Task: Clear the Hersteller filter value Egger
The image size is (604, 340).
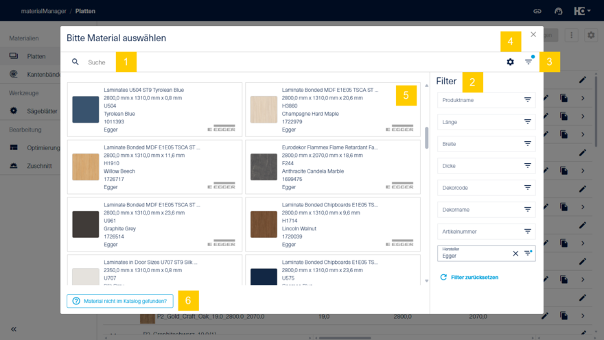Action: (x=515, y=254)
